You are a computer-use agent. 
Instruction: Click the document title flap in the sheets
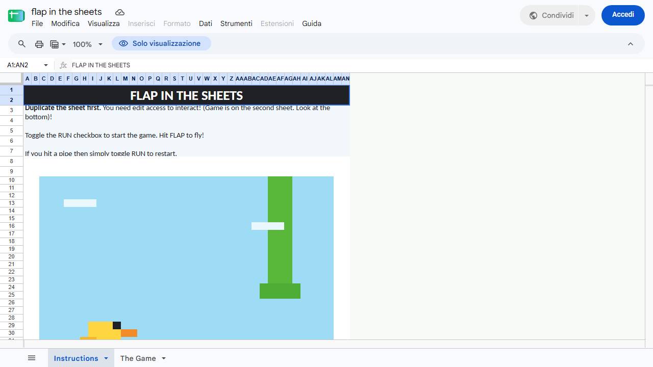tap(66, 12)
